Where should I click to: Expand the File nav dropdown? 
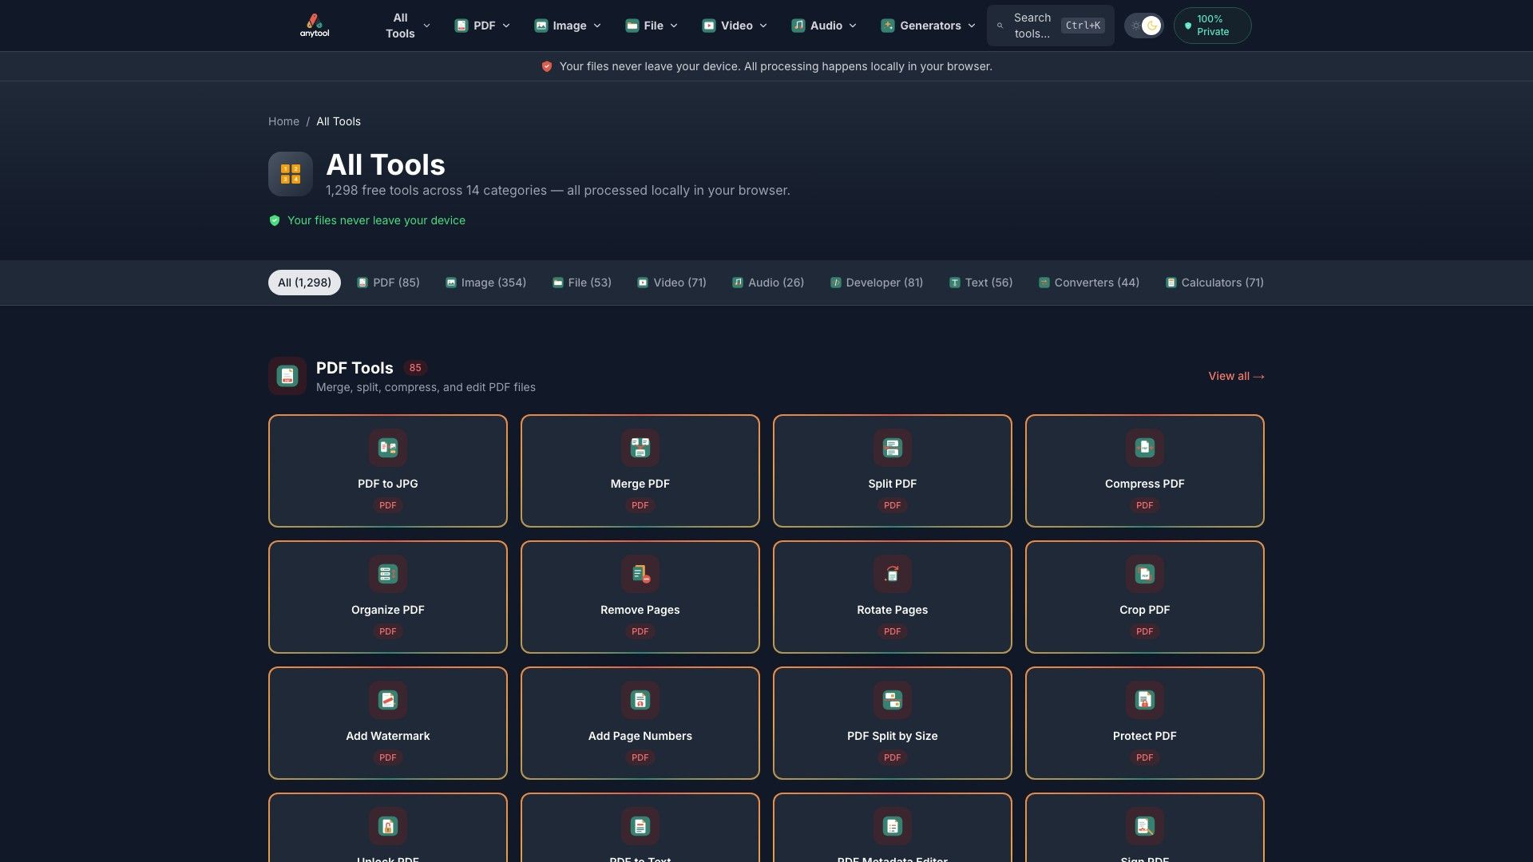[652, 26]
